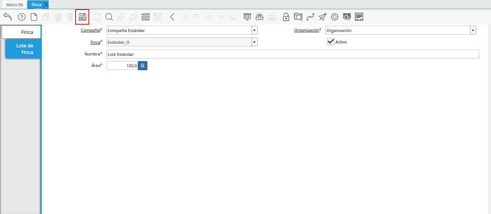Select the Lote de Finca side tab
The width and height of the screenshot is (491, 214).
click(23, 49)
